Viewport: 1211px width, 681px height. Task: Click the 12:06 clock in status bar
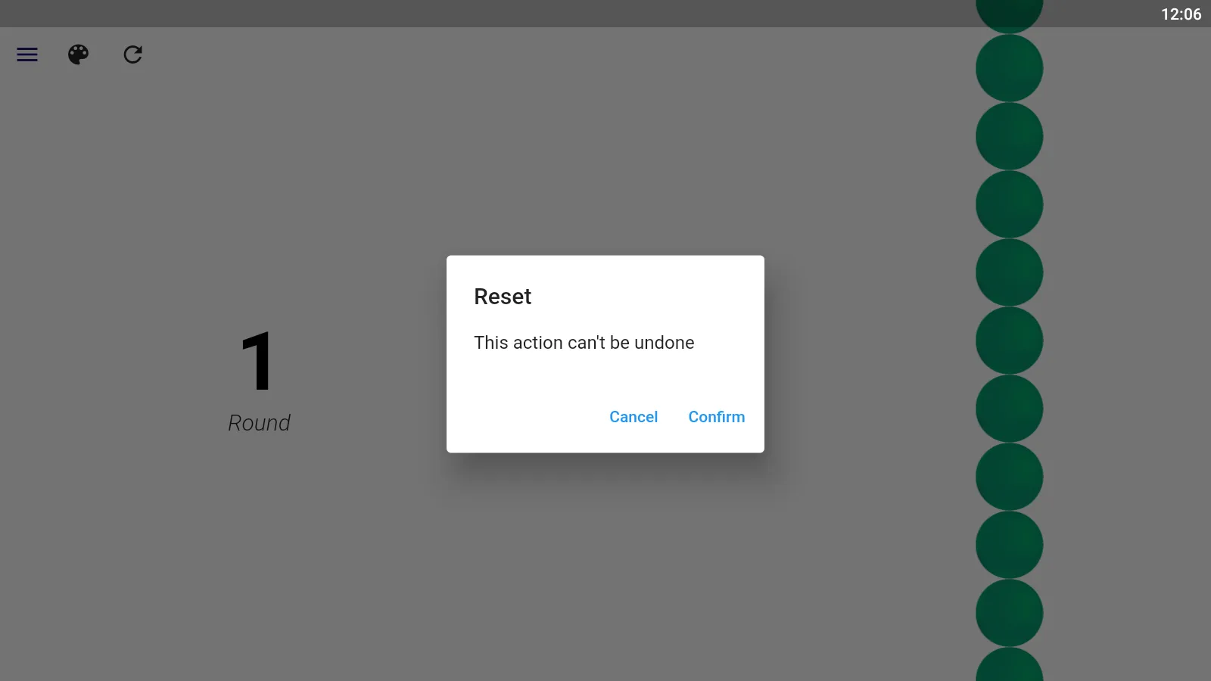click(1181, 14)
